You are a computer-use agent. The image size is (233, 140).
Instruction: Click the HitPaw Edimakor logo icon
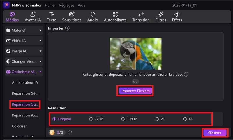click(x=6, y=5)
